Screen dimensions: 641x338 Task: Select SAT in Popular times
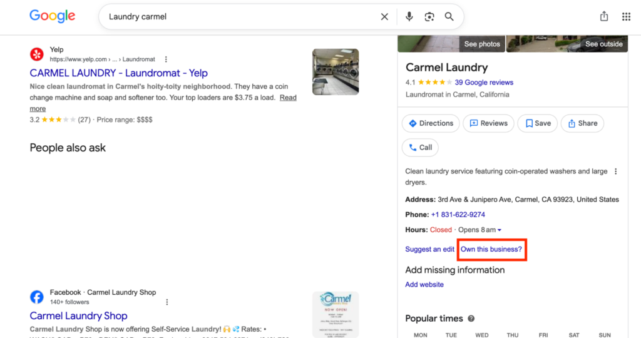(573, 335)
